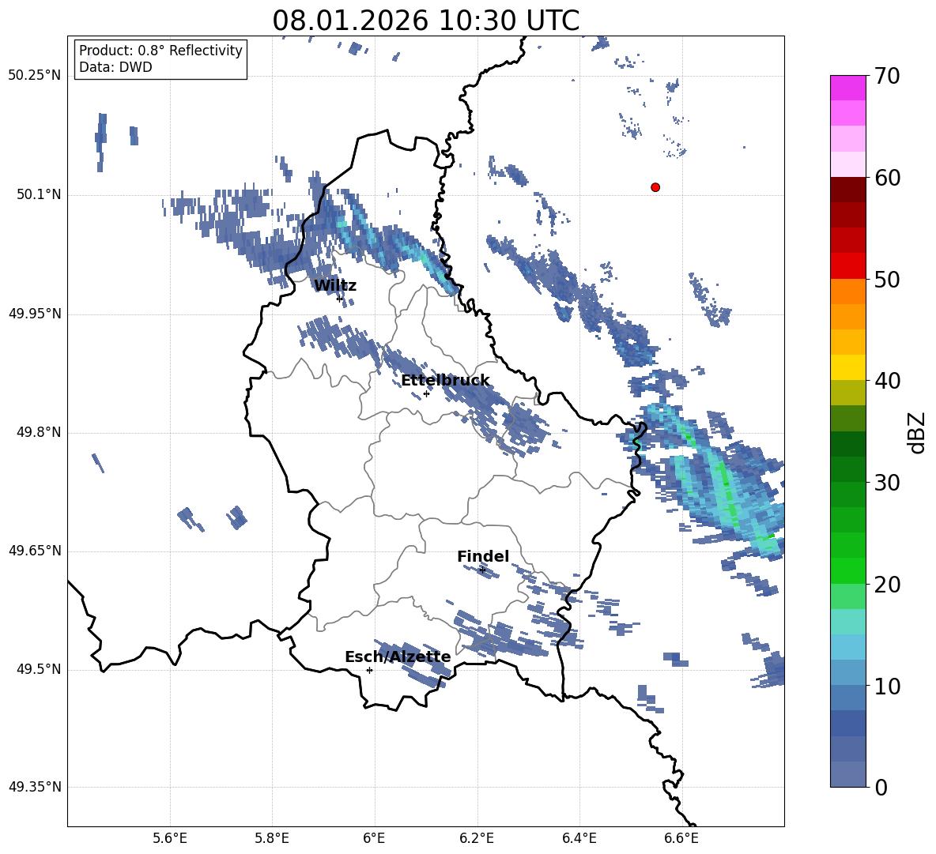This screenshot has width=936, height=854.
Task: Click the Product: 0.8° Reflectivity text
Action: pyautogui.click(x=160, y=50)
